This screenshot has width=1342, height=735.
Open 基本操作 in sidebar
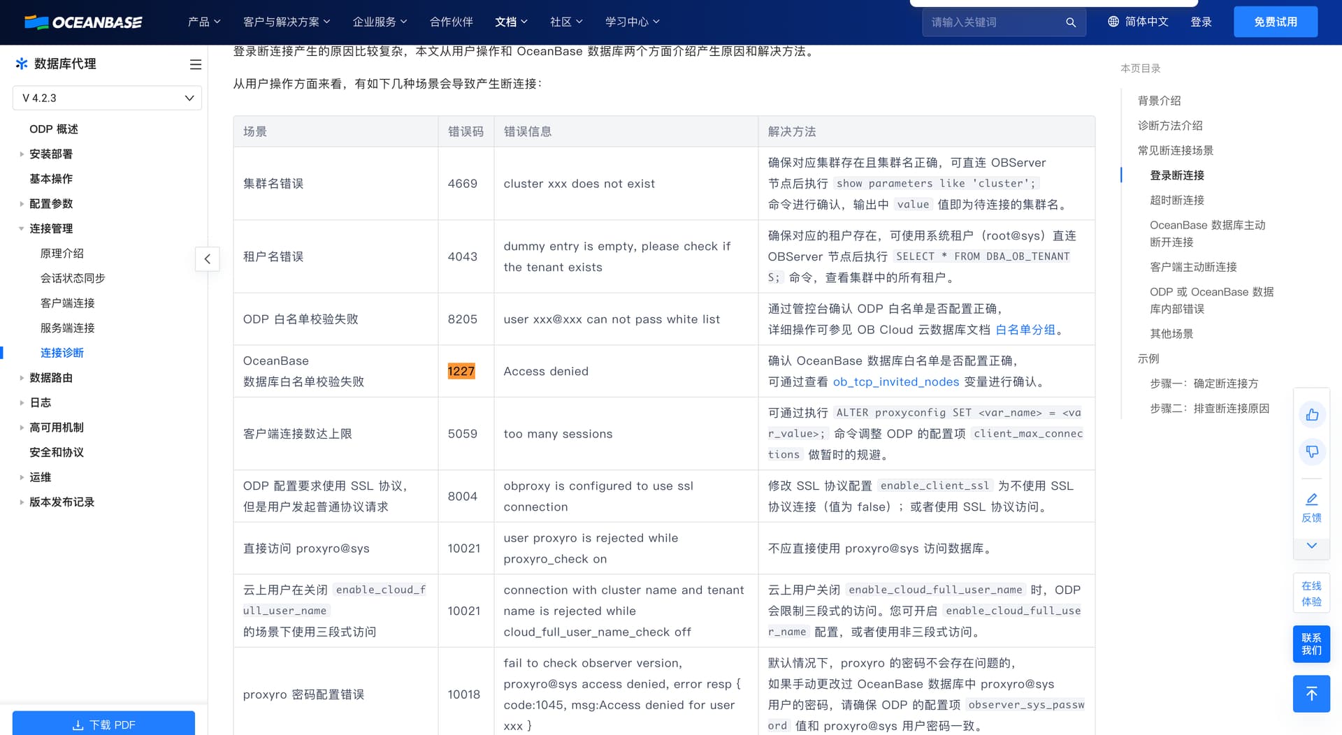tap(51, 179)
